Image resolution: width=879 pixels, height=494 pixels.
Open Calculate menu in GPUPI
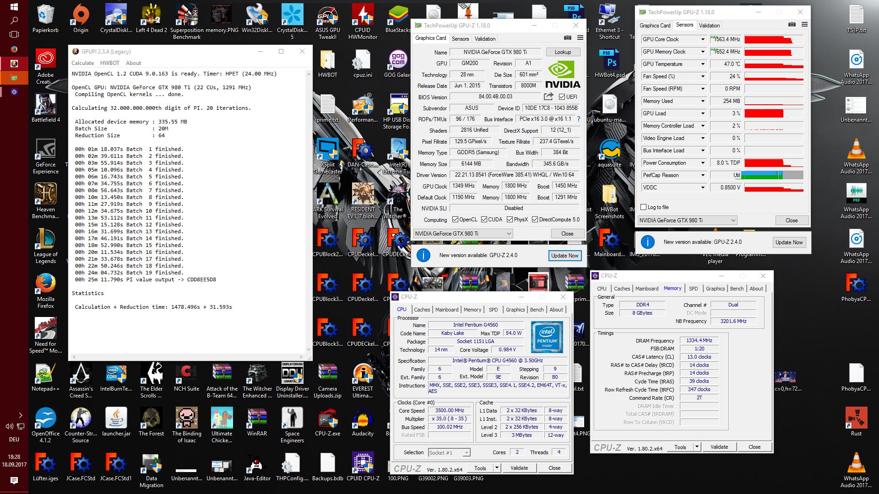click(82, 63)
